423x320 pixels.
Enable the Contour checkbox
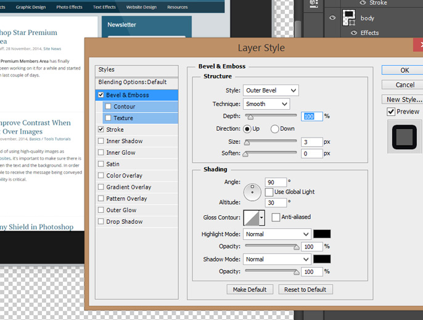pyautogui.click(x=109, y=107)
